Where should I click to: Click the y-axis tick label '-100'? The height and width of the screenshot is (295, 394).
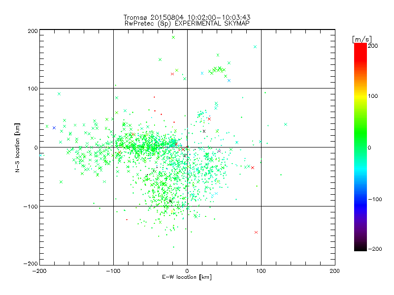(x=31, y=206)
